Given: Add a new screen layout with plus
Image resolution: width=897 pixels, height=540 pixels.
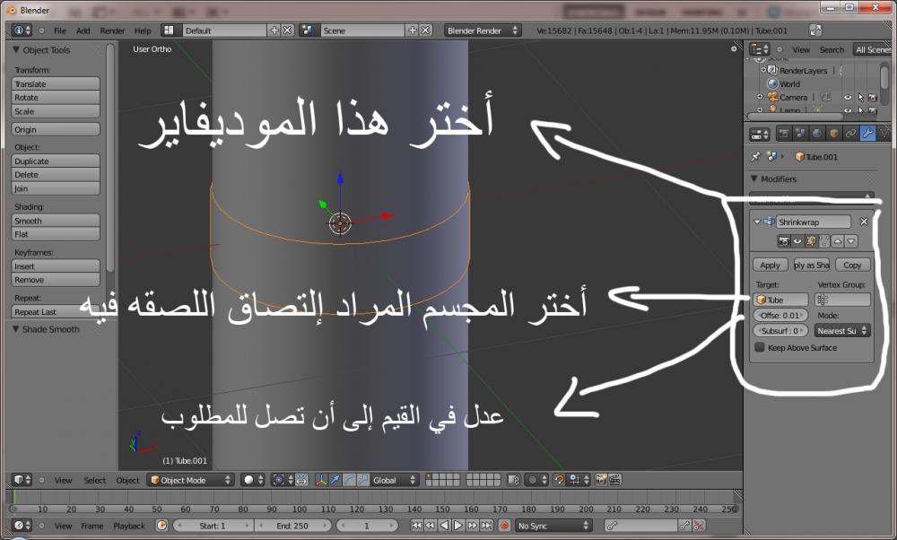Looking at the screenshot, I should click(274, 30).
